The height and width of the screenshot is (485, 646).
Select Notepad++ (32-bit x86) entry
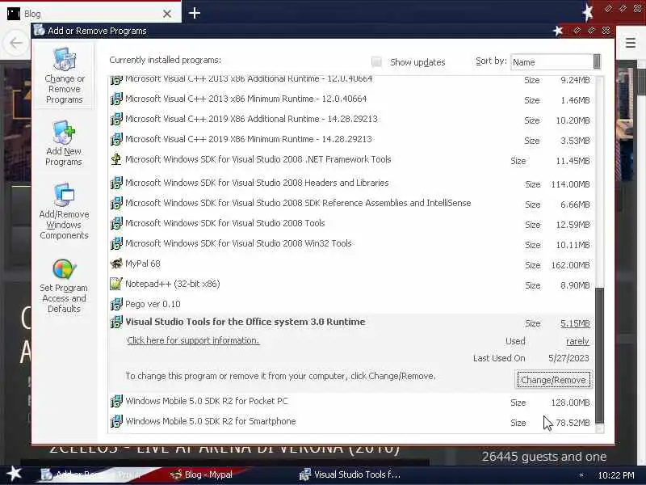[351, 285]
